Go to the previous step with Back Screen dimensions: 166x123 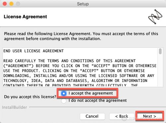coord(122,116)
